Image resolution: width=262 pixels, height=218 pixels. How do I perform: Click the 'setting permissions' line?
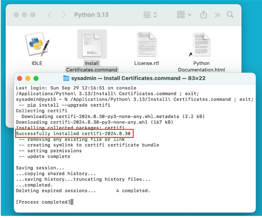[50, 151]
